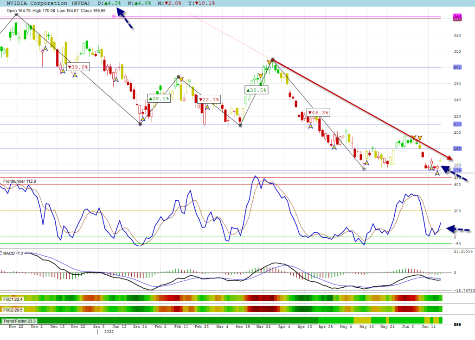Select the monthly change M:▼2.0% value
Image resolution: width=475 pixels, height=340 pixels.
coord(170,3)
